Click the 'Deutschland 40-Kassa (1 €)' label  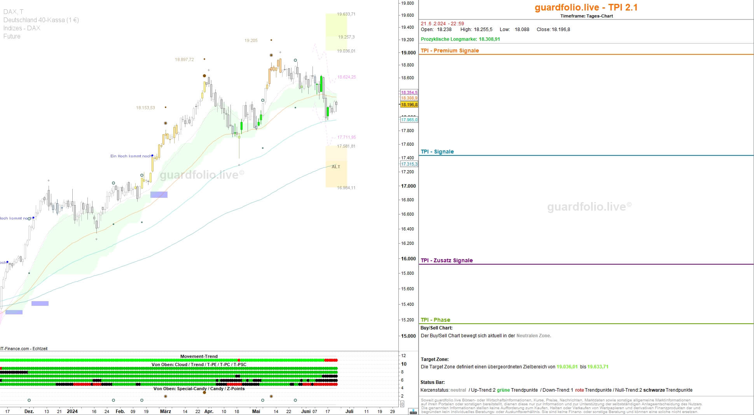click(41, 20)
